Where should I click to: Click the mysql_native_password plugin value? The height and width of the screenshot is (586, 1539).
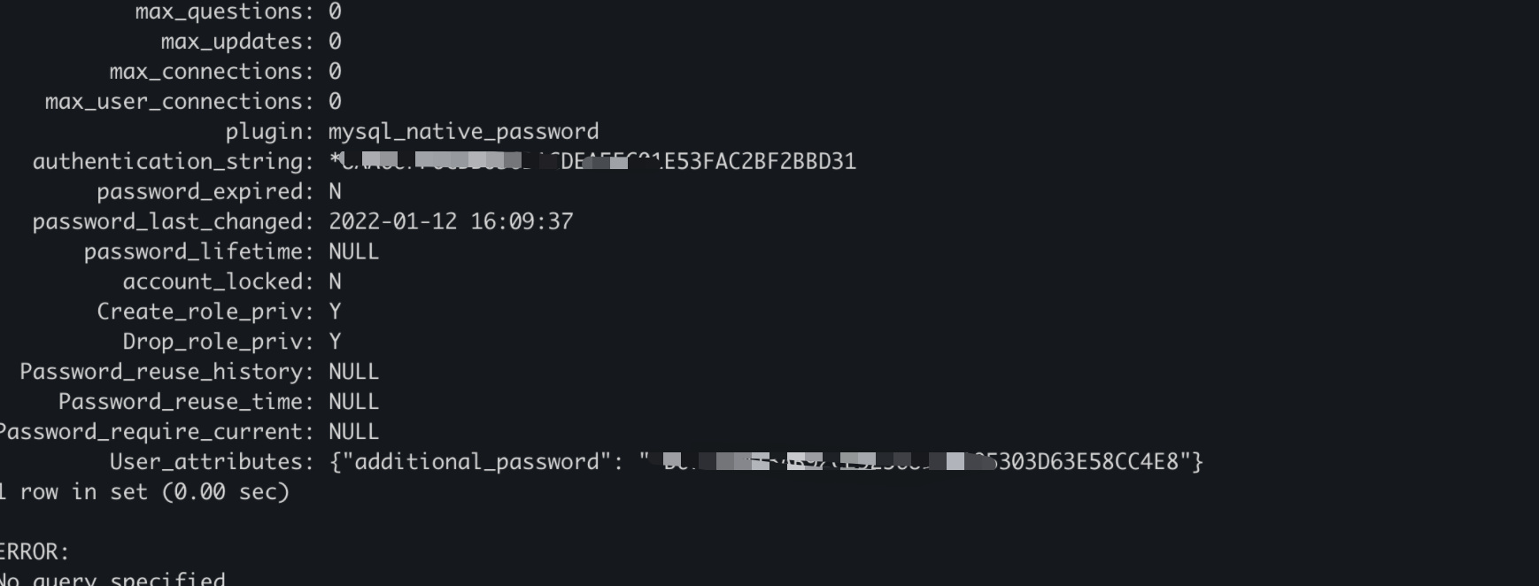click(463, 132)
